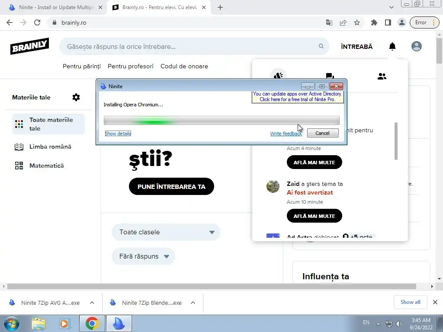Click the Ninite Pro trial banner
Screen dimensions: 443x332
click(x=298, y=96)
